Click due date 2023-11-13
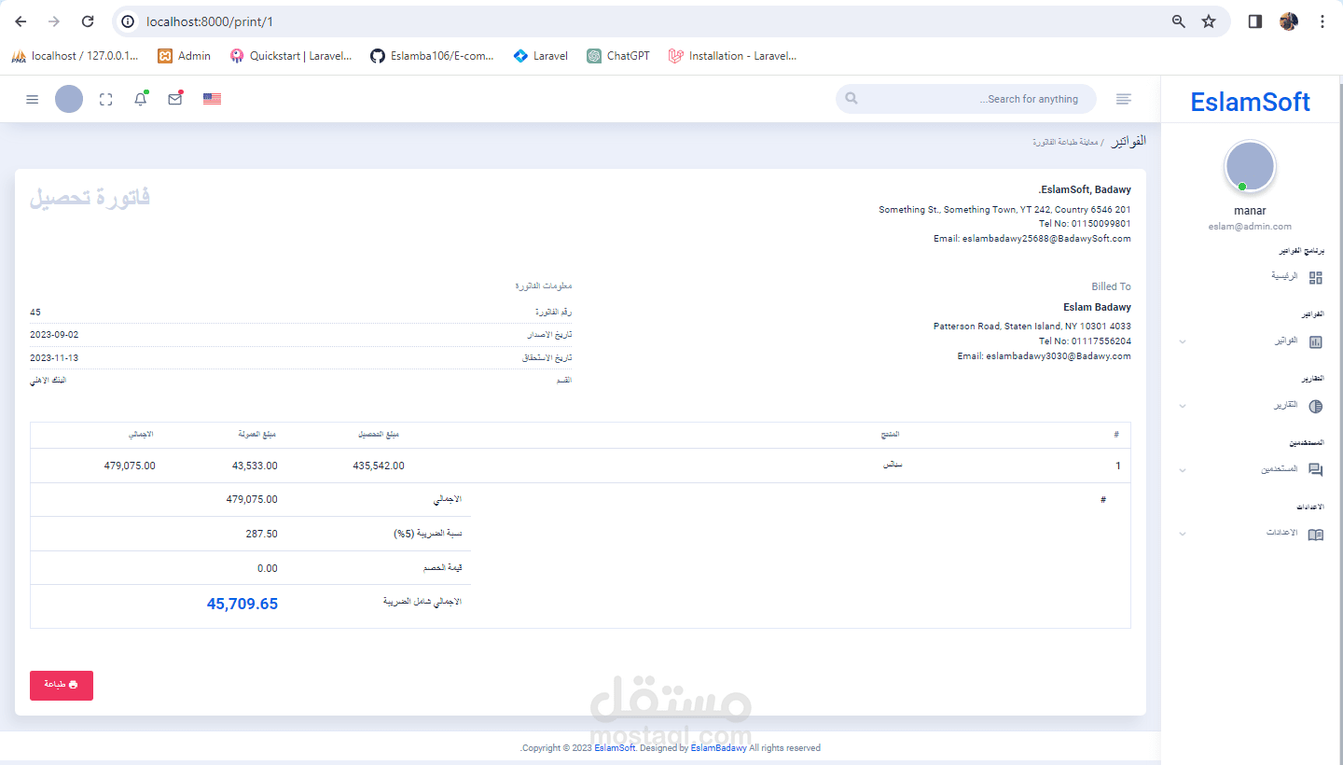The image size is (1343, 765). coord(54,358)
